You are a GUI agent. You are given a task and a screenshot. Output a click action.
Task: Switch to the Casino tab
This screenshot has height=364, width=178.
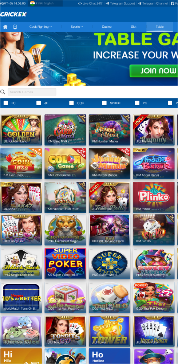(x=107, y=27)
